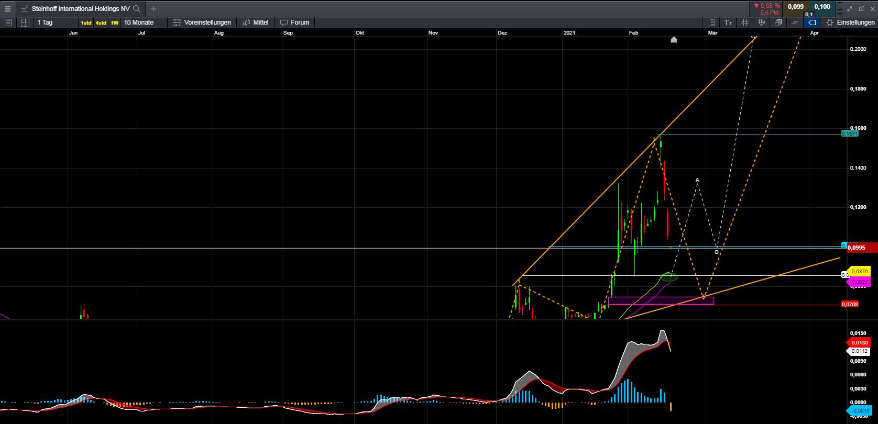Image resolution: width=878 pixels, height=424 pixels.
Task: Open the hamburger main menu
Action: pyautogui.click(x=7, y=9)
